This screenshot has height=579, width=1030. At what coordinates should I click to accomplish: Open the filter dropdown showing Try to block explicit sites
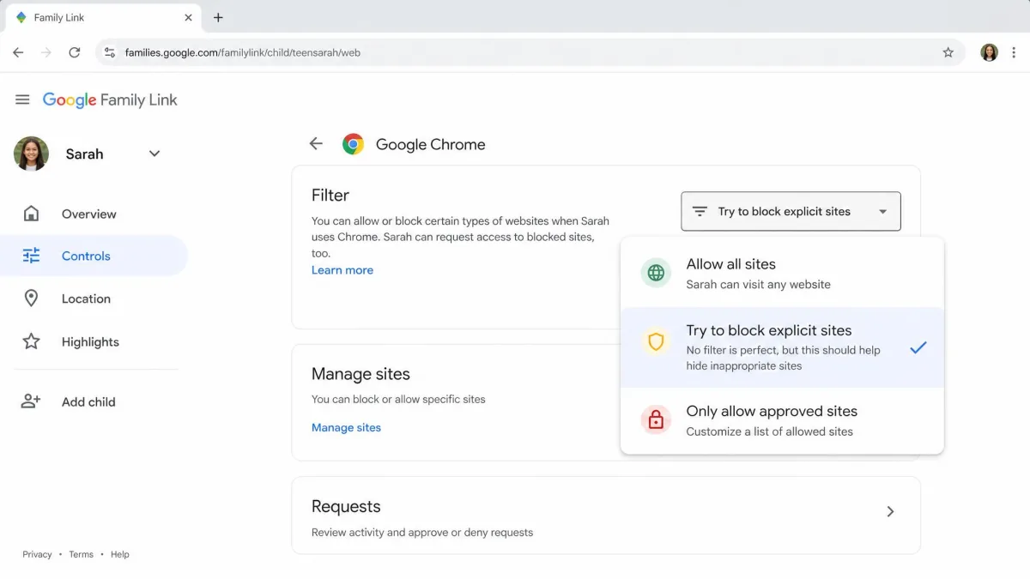[x=791, y=211]
